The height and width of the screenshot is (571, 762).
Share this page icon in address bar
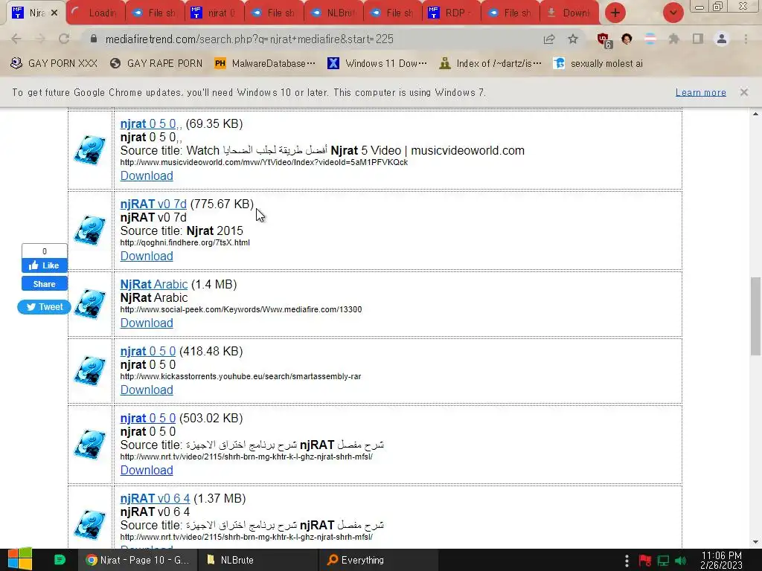point(549,39)
